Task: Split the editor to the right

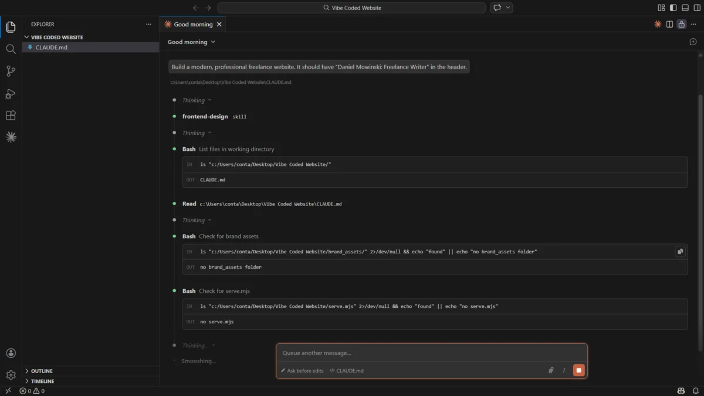Action: [669, 24]
